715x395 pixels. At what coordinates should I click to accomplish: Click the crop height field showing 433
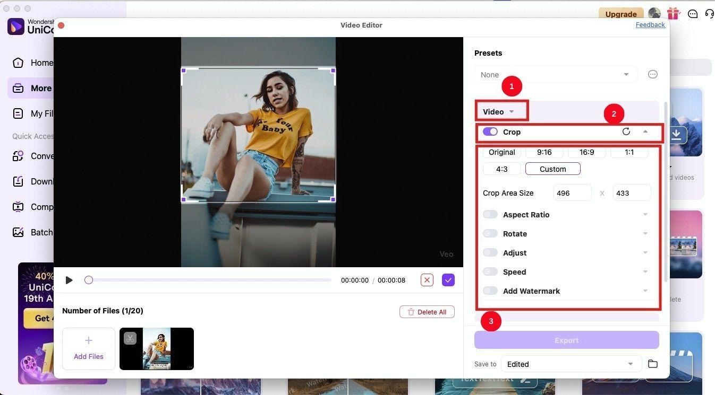click(632, 193)
